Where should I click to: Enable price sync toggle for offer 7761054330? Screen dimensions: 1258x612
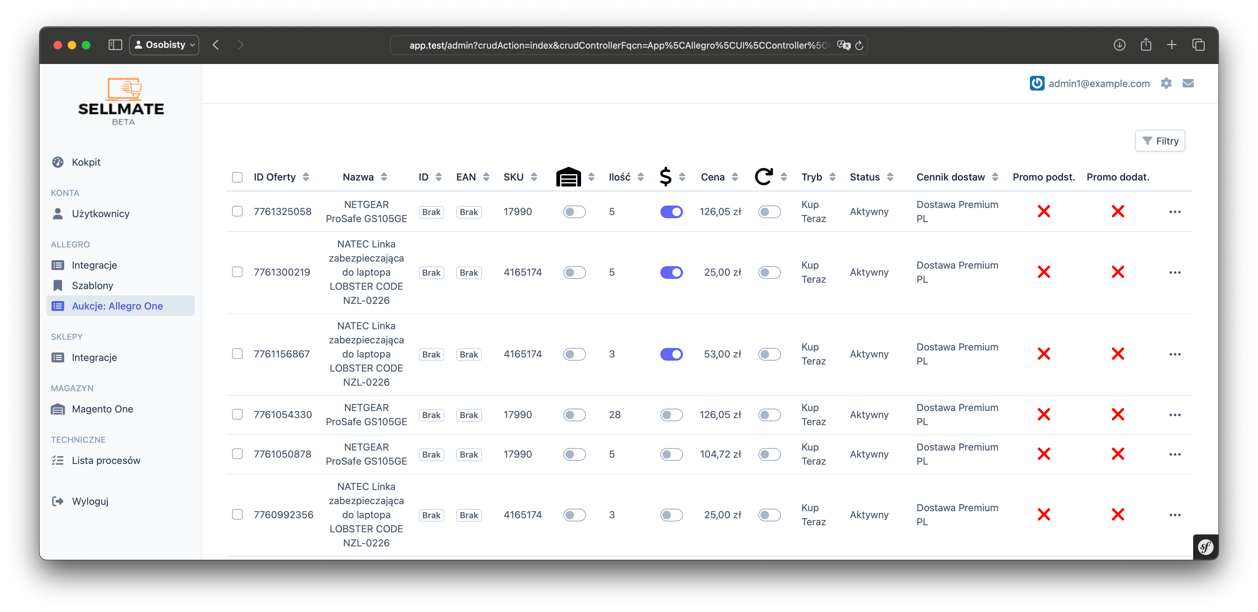pos(672,415)
